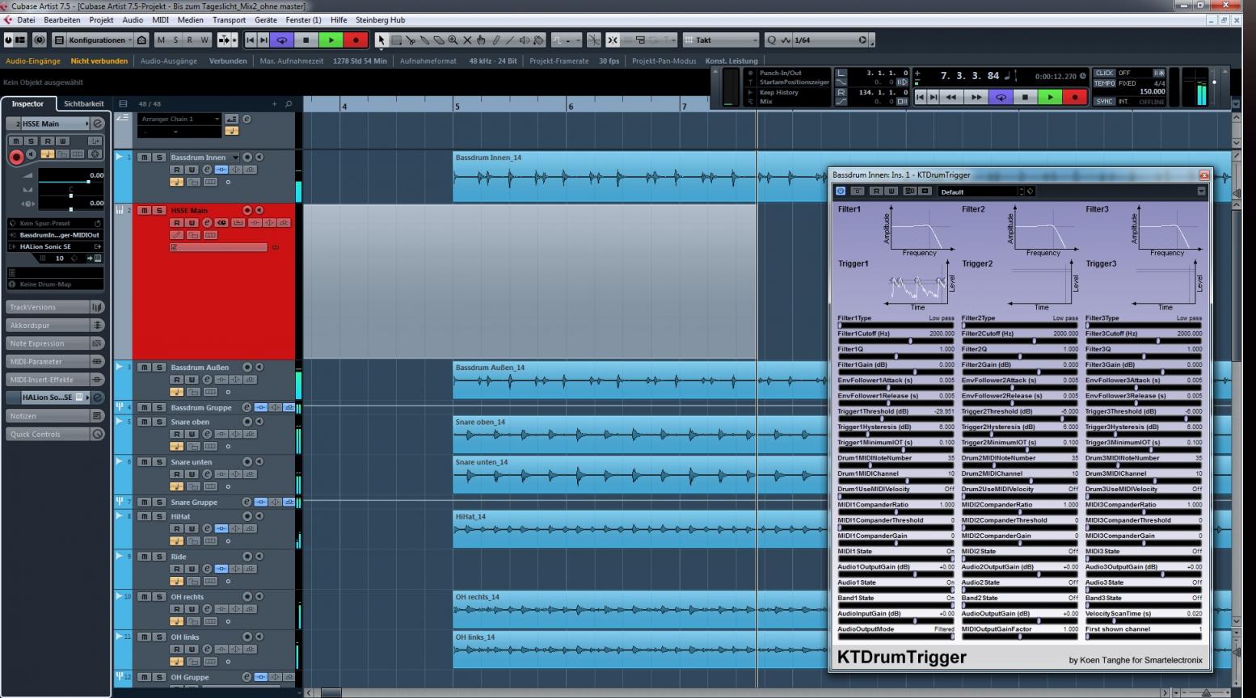This screenshot has width=1256, height=698.
Task: Expand the Akkordspur inspector section
Action: coord(55,325)
